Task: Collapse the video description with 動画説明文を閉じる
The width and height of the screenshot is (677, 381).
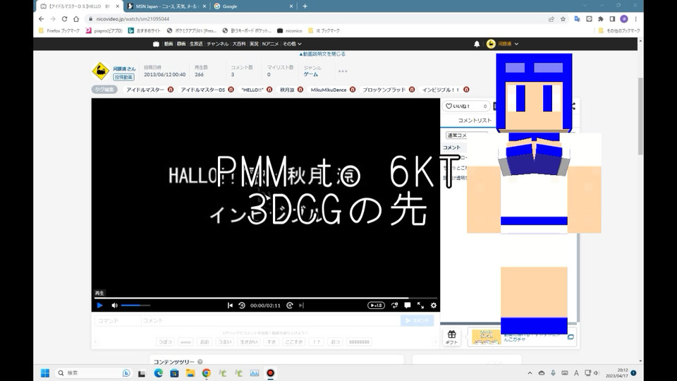Action: tap(322, 54)
